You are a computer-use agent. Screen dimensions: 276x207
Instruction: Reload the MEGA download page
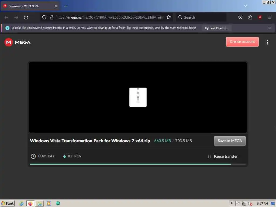[x=26, y=17]
